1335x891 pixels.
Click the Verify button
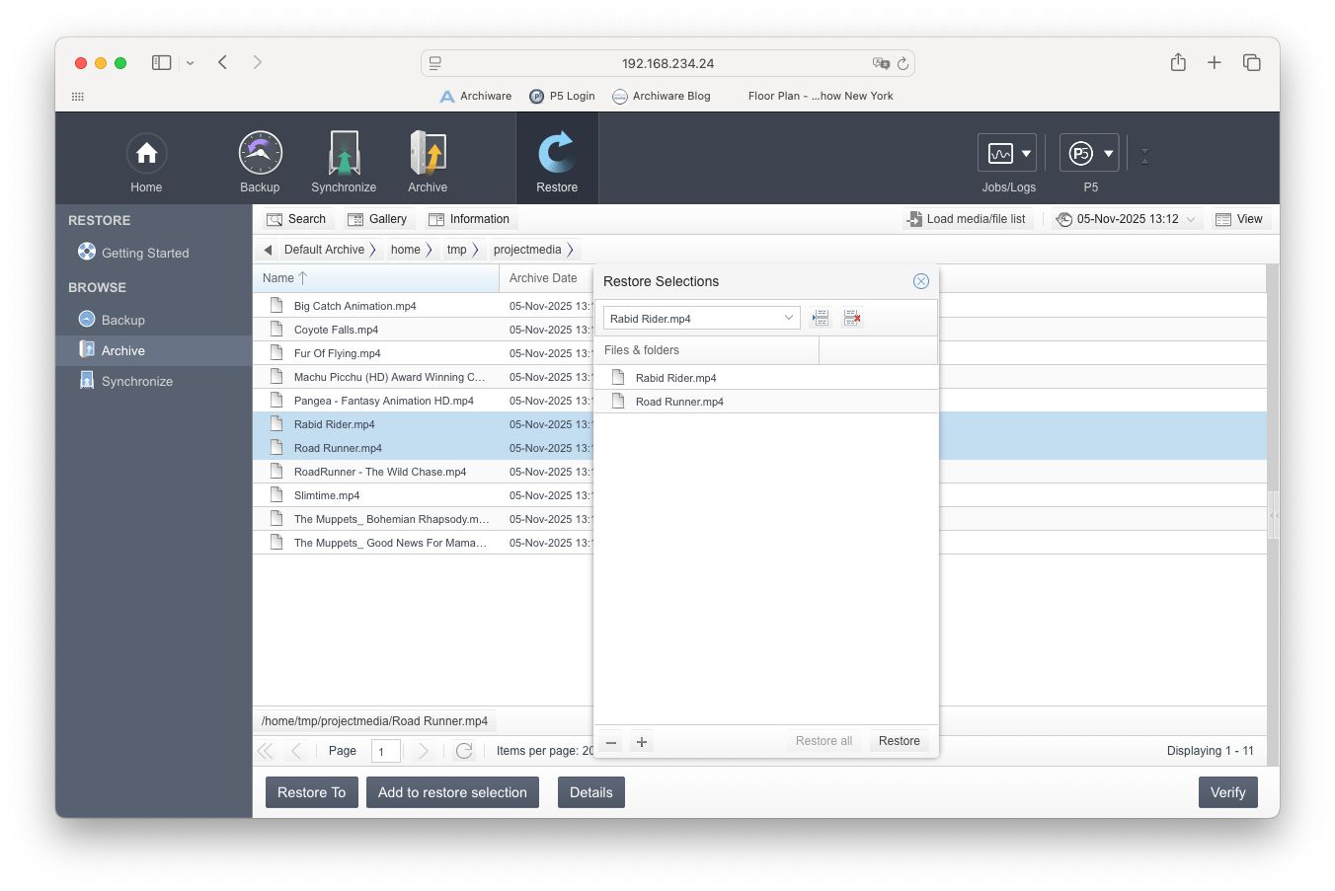pyautogui.click(x=1228, y=792)
